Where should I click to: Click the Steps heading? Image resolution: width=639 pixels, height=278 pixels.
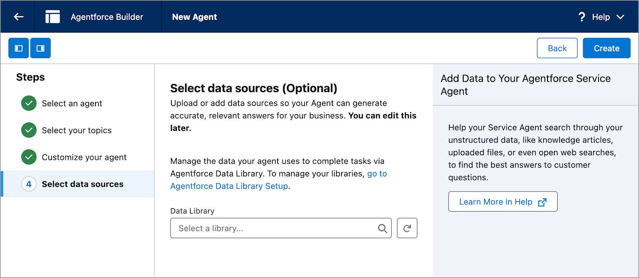[x=30, y=77]
